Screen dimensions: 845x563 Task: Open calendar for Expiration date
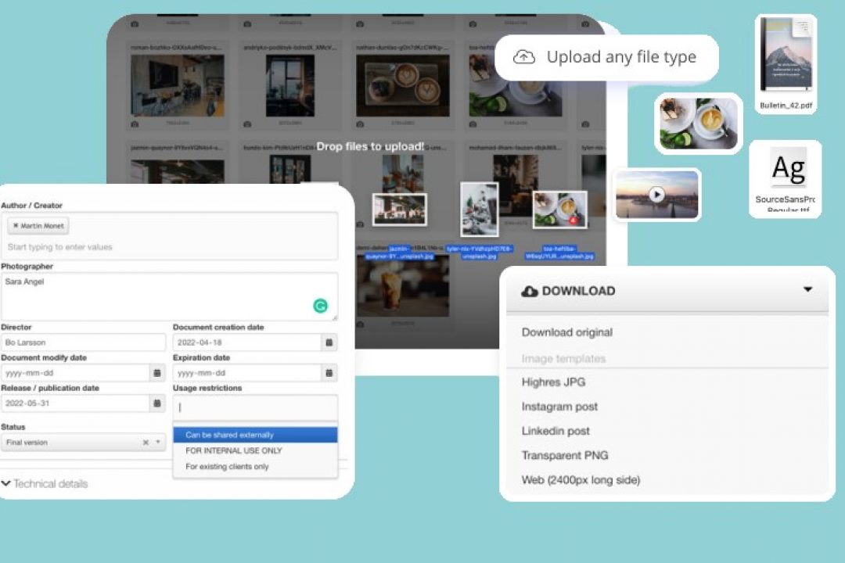coord(329,373)
